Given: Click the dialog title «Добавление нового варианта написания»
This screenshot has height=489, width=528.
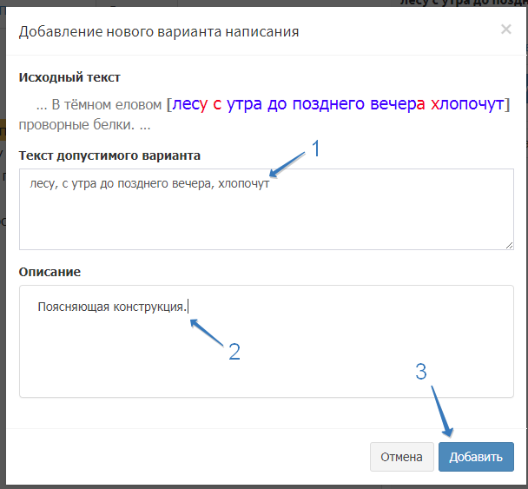Looking at the screenshot, I should point(159,32).
